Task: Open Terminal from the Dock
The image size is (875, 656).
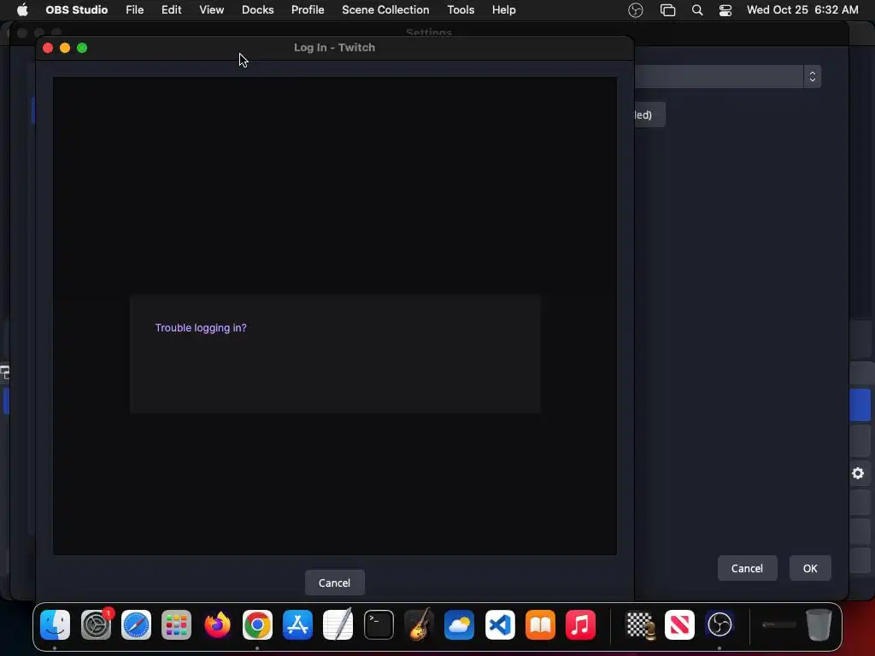Action: [379, 624]
